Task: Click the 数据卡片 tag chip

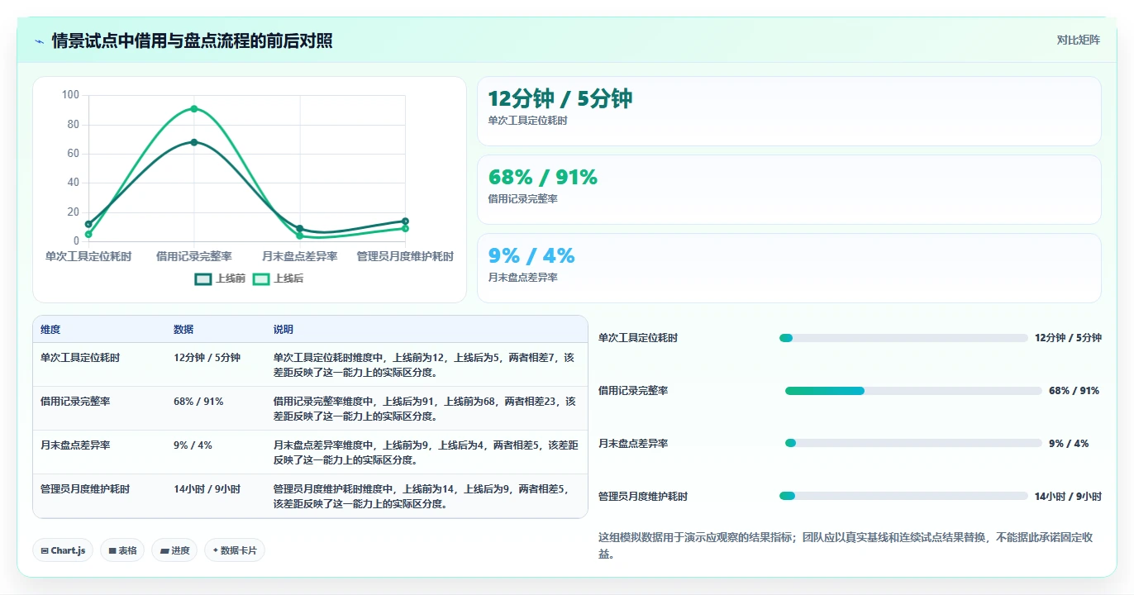Action: click(x=235, y=550)
